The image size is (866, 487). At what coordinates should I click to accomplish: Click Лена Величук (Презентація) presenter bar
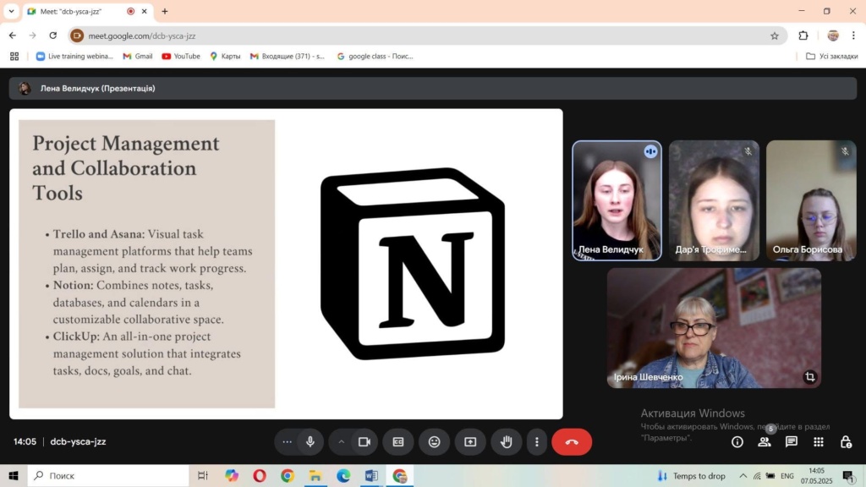(x=433, y=88)
